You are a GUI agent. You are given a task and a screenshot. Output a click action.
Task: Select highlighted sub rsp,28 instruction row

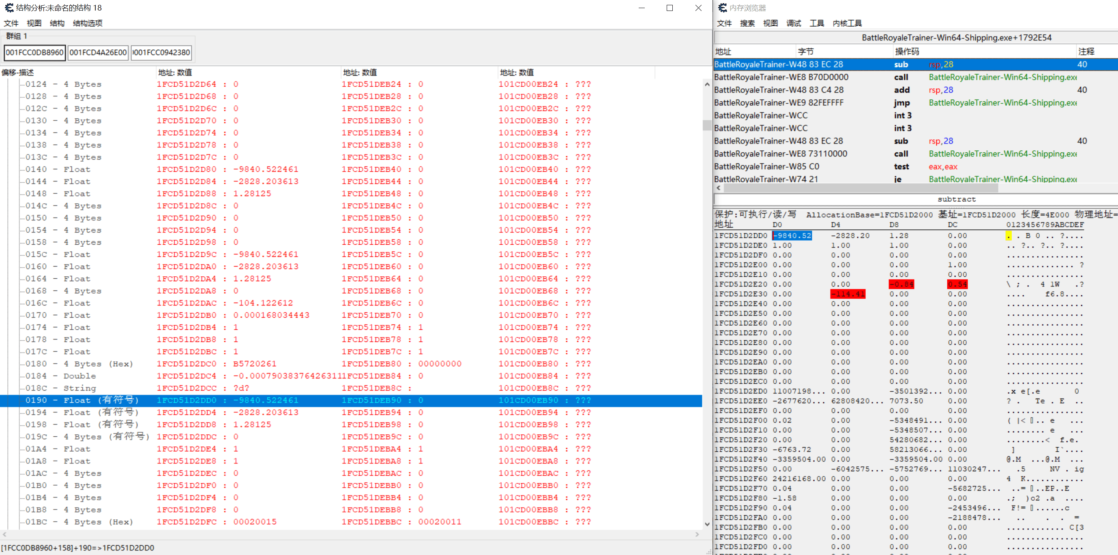pos(916,64)
